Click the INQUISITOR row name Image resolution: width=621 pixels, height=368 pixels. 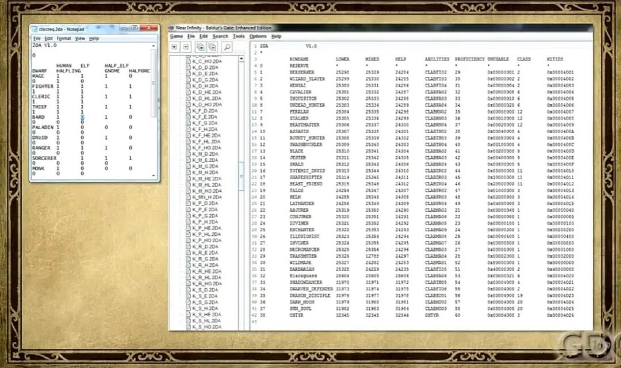coord(303,98)
